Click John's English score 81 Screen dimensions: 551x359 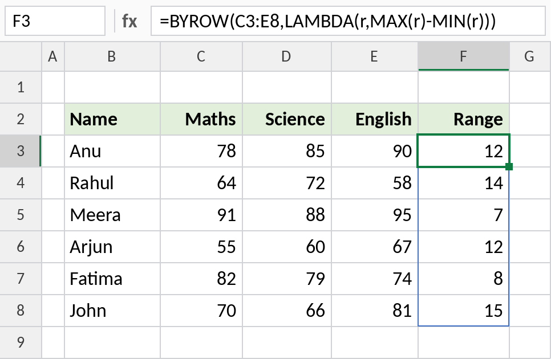tap(375, 311)
